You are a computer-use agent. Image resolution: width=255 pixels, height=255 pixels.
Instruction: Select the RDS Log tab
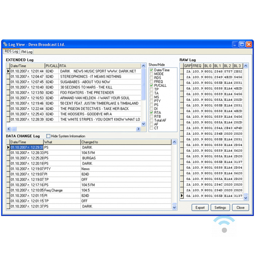11,52
